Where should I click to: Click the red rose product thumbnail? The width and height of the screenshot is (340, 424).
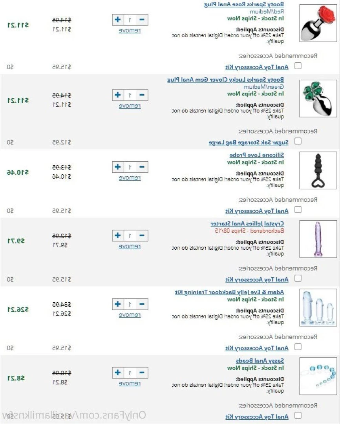(x=318, y=23)
